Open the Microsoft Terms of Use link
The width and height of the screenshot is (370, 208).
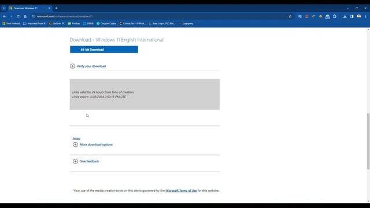181,191
